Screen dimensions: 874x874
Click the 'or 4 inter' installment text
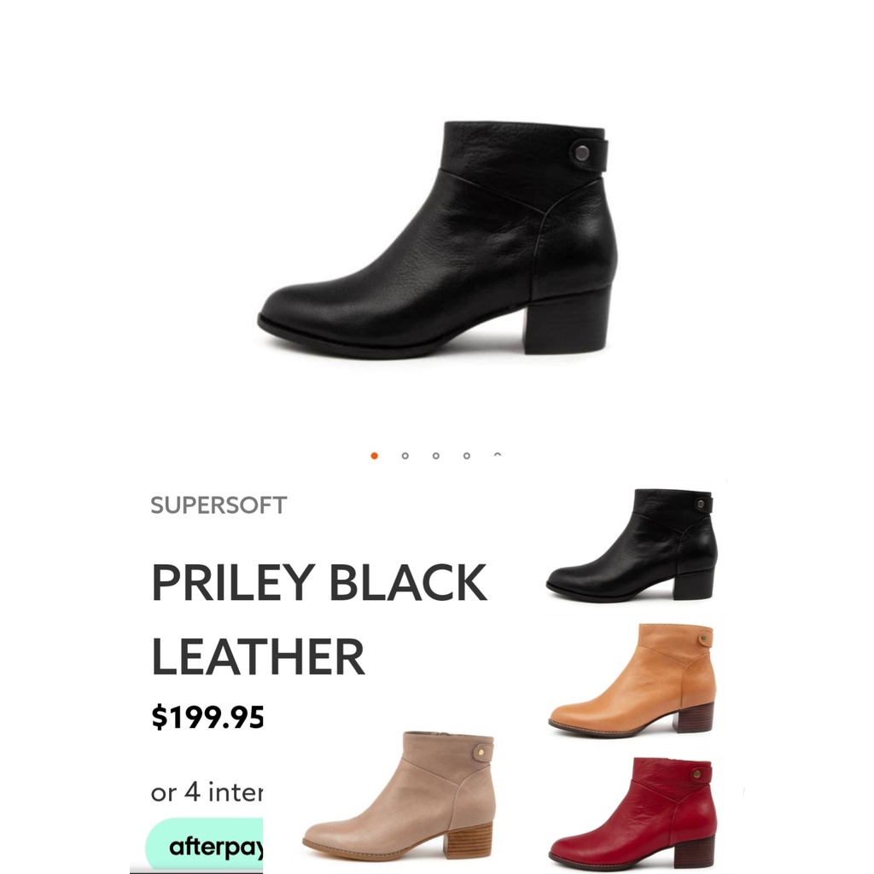[x=207, y=792]
